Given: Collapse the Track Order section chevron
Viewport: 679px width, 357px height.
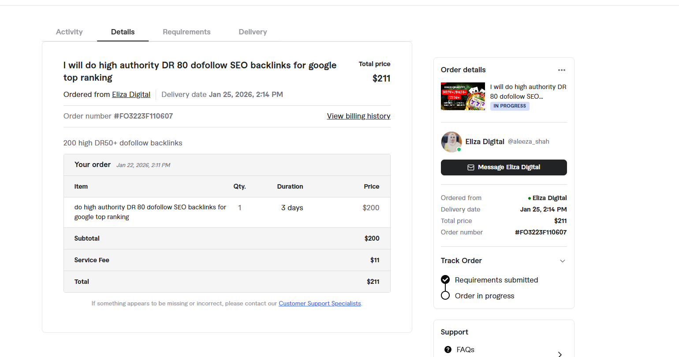Looking at the screenshot, I should tap(562, 261).
